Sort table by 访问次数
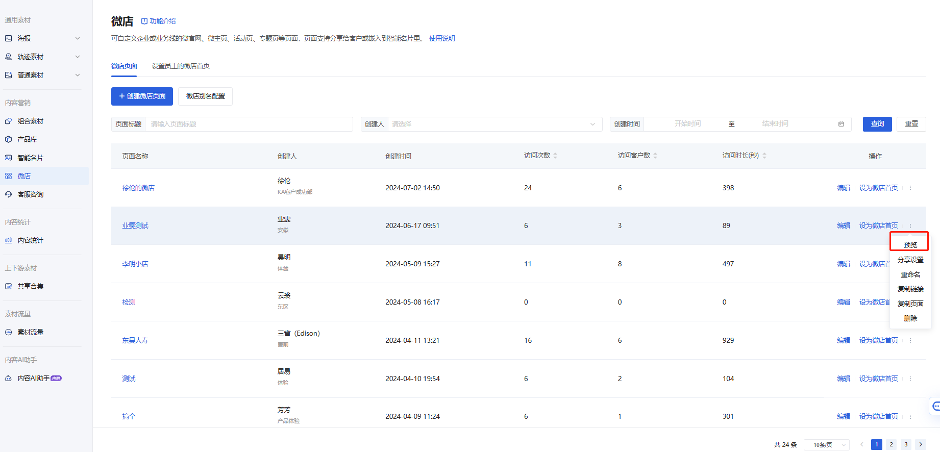 point(555,156)
